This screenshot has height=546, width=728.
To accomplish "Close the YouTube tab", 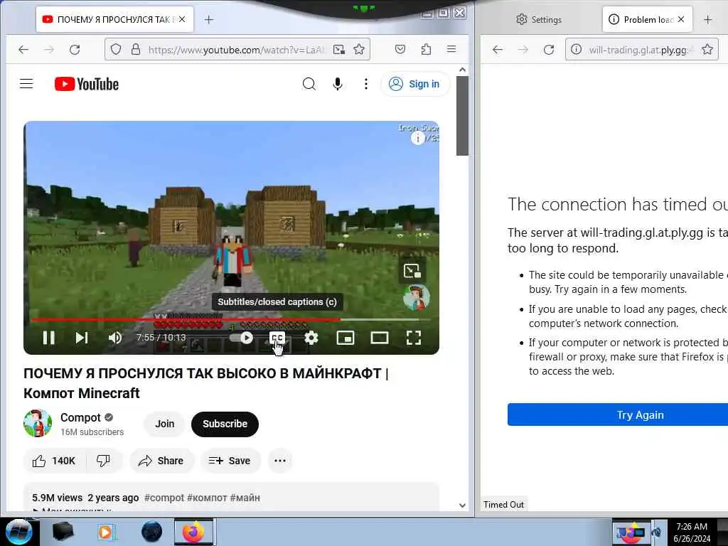I will coord(182,19).
